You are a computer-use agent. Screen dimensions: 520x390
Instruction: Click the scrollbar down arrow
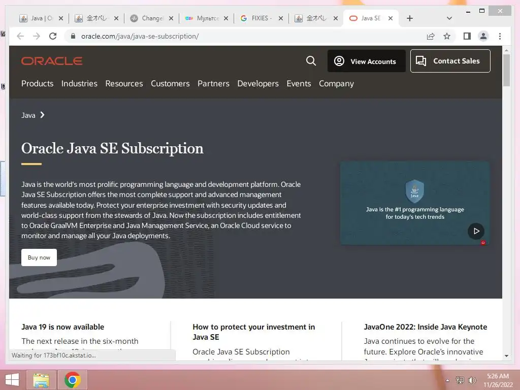[506, 356]
